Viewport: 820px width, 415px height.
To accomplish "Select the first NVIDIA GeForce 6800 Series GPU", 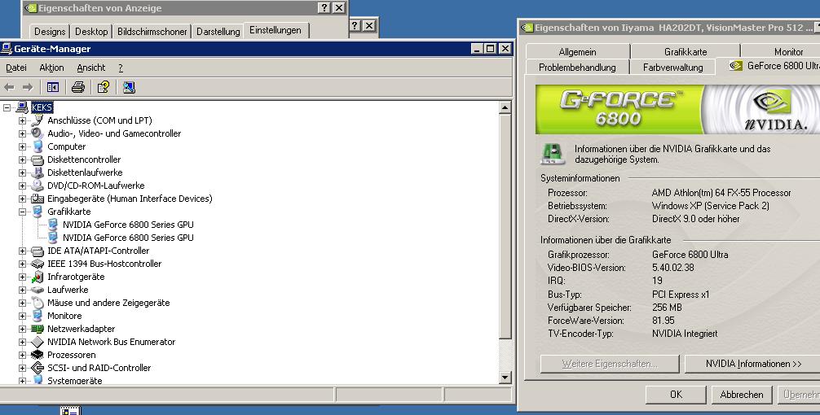I will 128,225.
